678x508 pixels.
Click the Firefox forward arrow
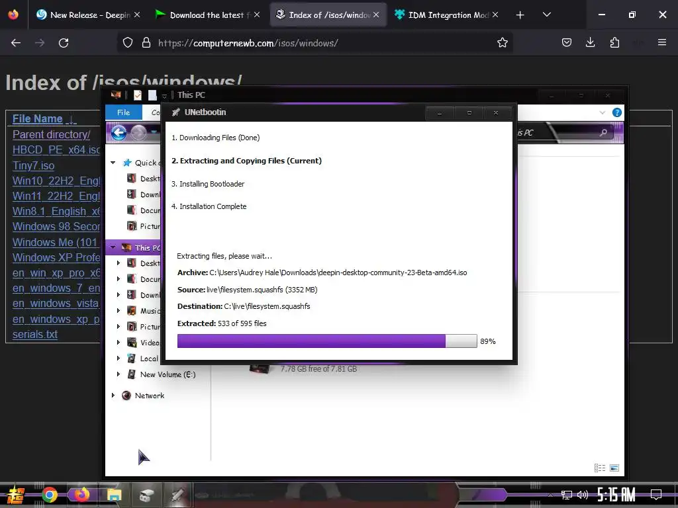(x=40, y=43)
